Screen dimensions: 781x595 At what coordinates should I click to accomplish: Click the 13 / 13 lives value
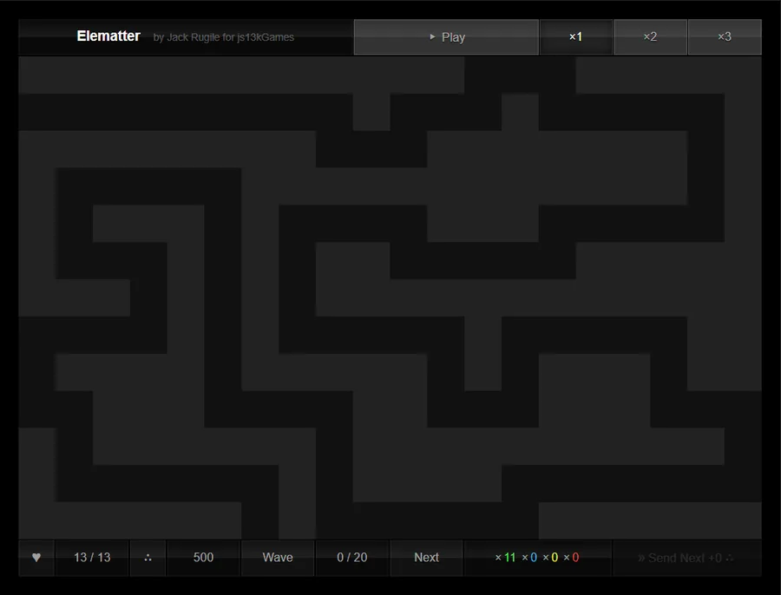pyautogui.click(x=92, y=558)
